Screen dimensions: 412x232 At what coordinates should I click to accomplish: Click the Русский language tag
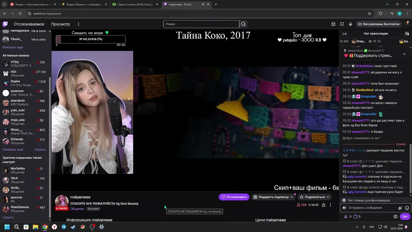[93, 209]
